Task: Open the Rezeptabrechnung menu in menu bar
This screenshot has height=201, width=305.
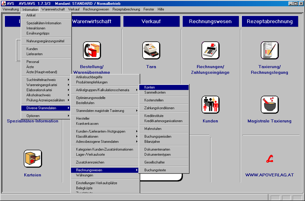Action: coord(126,9)
